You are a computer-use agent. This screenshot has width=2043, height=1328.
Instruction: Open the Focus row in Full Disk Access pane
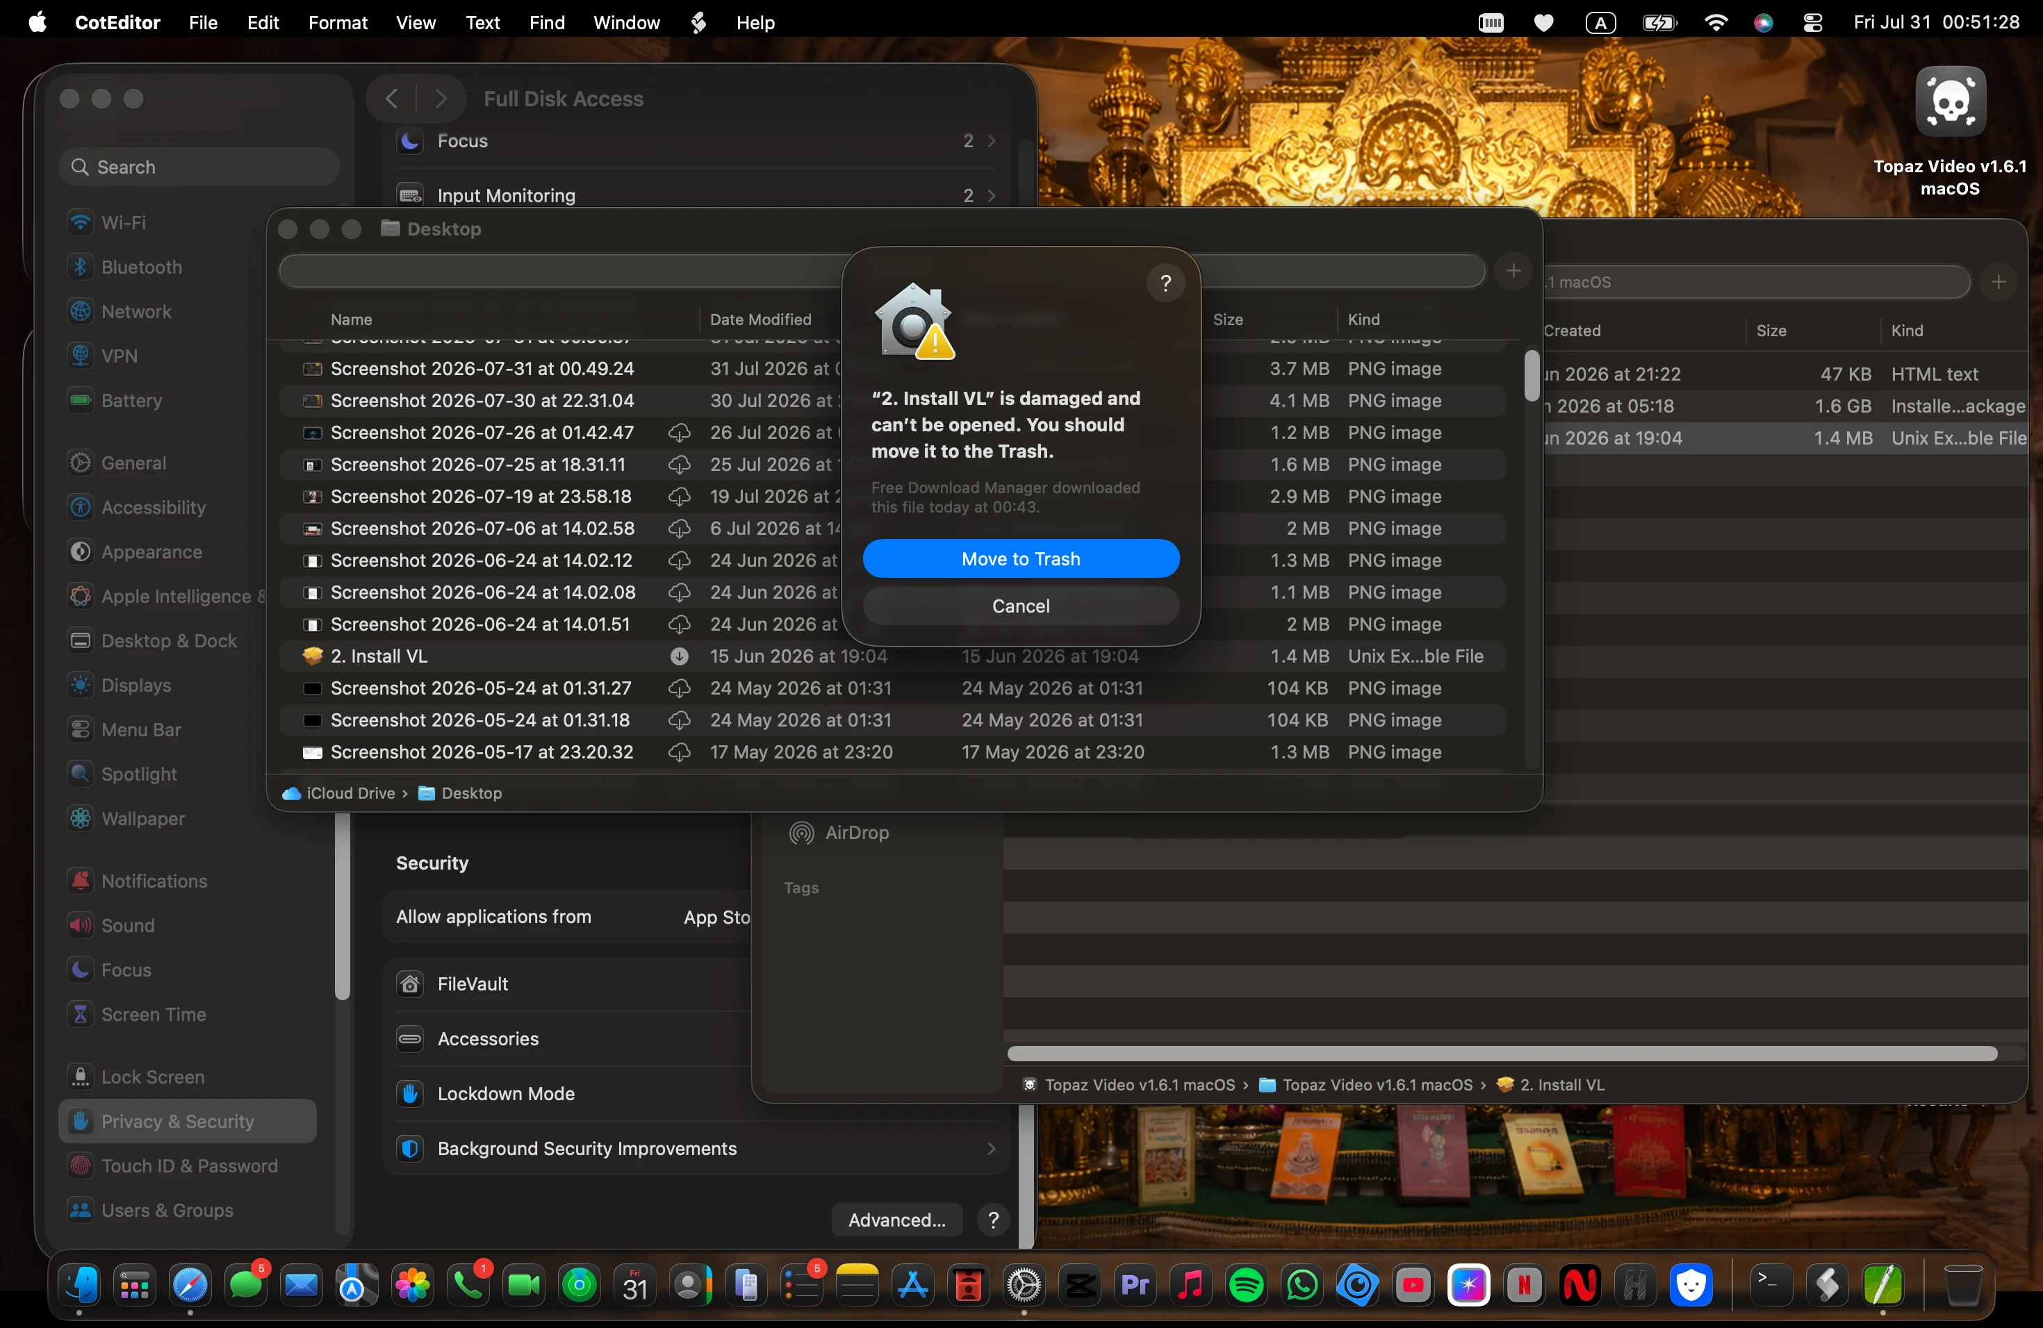coord(697,141)
